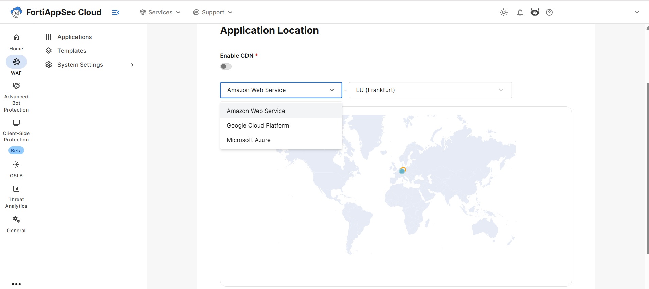Toggle the Enable CDN switch
The height and width of the screenshot is (289, 649).
[x=226, y=66]
